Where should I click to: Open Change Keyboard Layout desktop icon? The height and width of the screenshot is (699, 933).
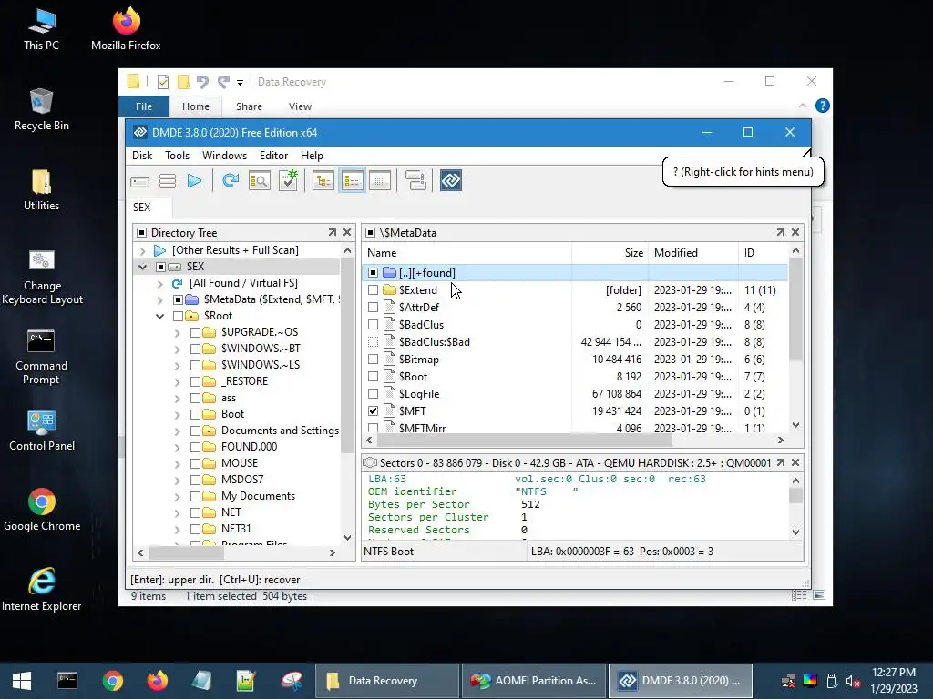click(x=42, y=277)
